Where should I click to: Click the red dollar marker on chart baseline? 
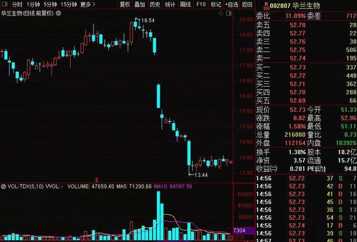click(x=97, y=180)
